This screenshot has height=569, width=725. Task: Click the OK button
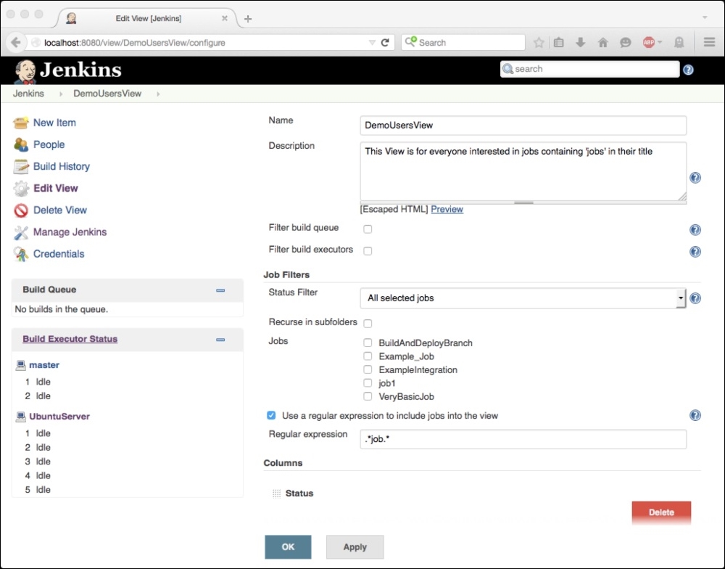pyautogui.click(x=288, y=547)
